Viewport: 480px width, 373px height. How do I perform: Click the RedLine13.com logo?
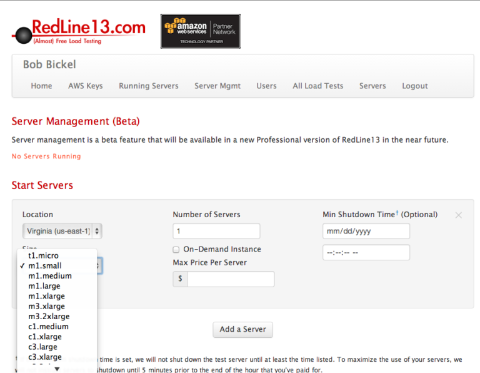(x=78, y=31)
